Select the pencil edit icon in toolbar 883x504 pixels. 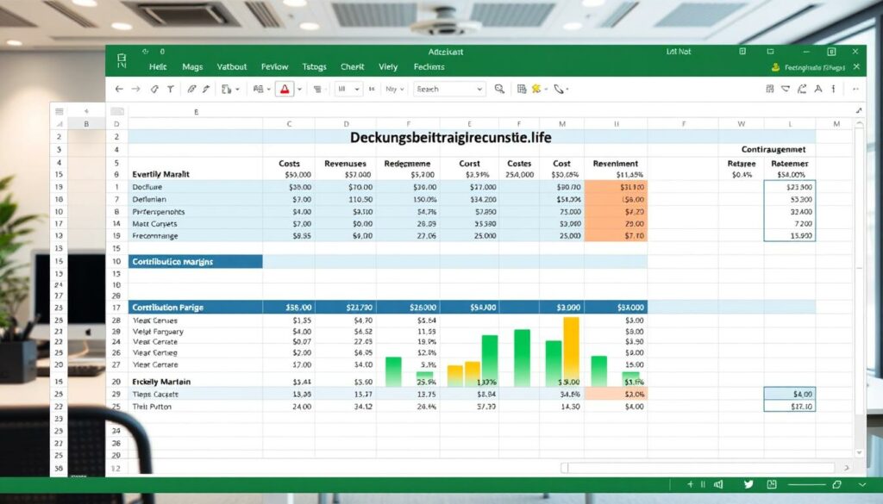[x=207, y=89]
